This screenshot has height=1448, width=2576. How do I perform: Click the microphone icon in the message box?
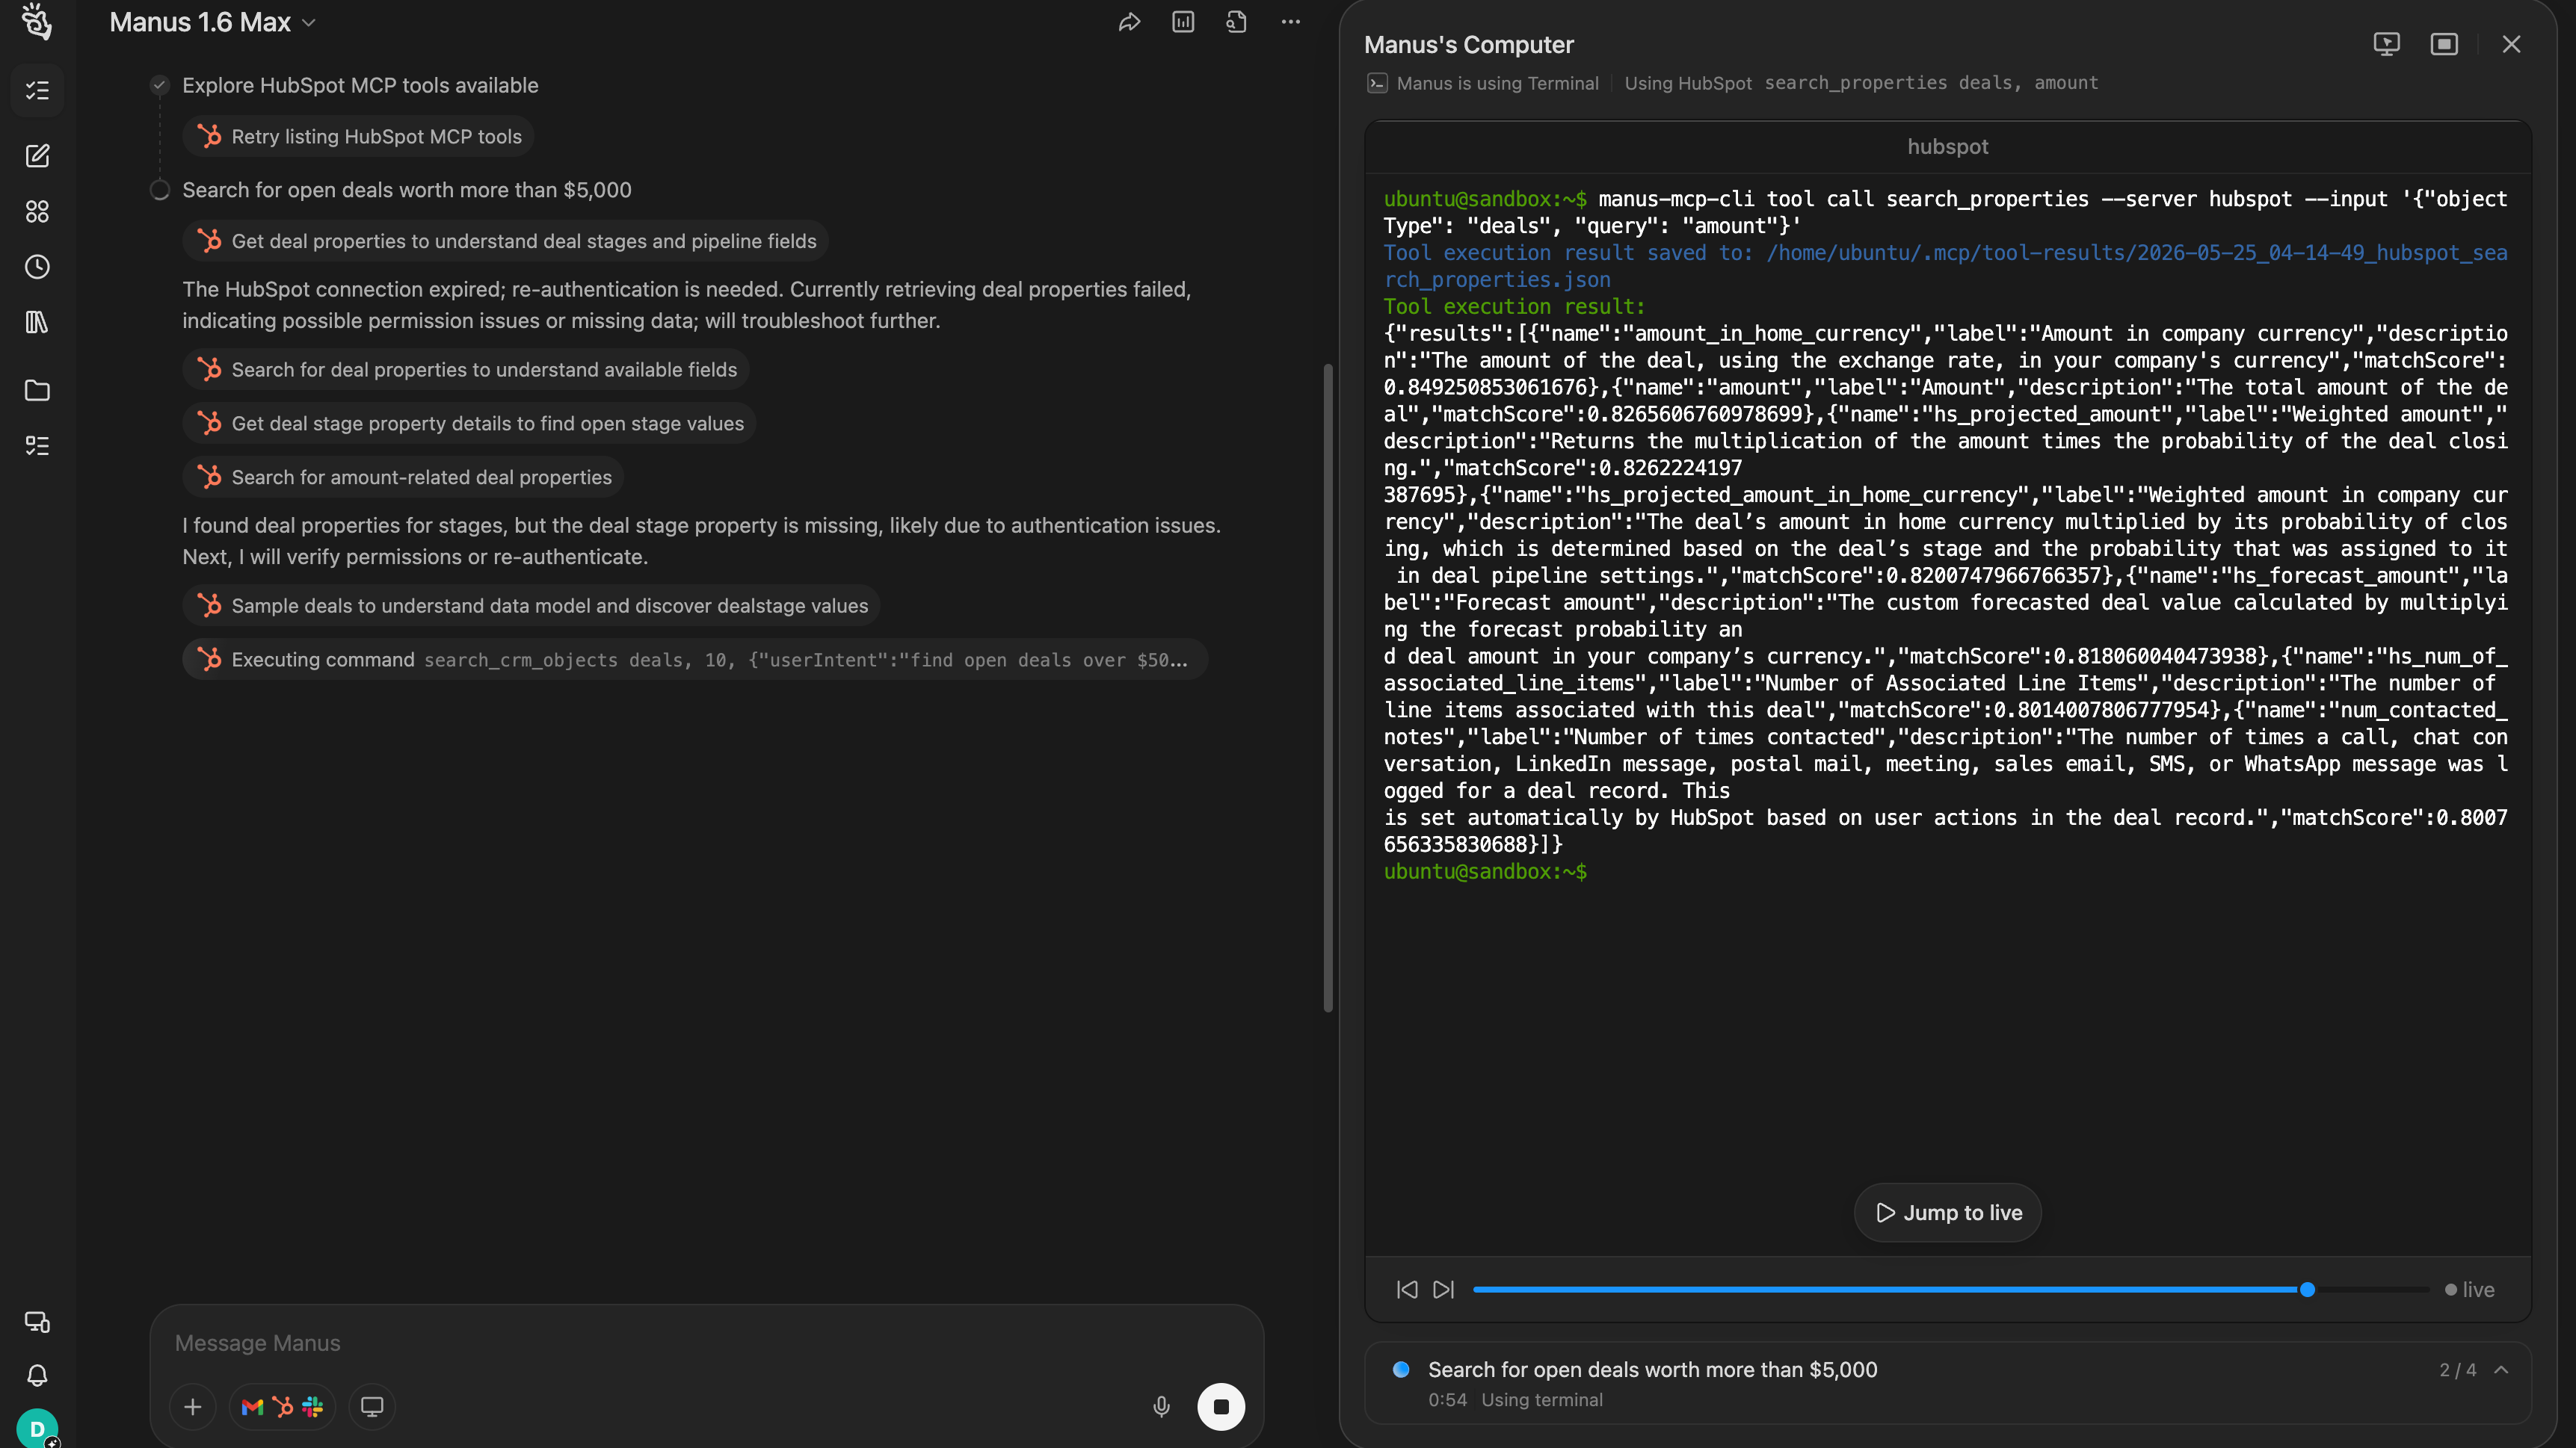click(x=1161, y=1407)
